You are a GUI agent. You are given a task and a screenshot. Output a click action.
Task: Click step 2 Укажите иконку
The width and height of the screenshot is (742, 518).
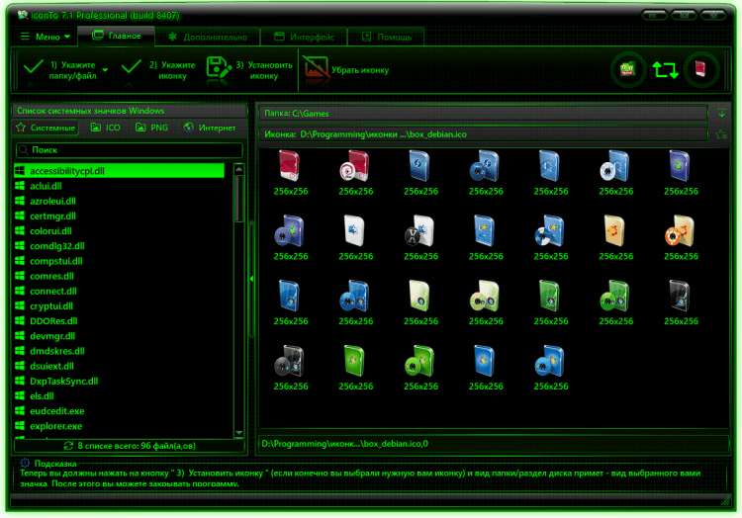(158, 70)
